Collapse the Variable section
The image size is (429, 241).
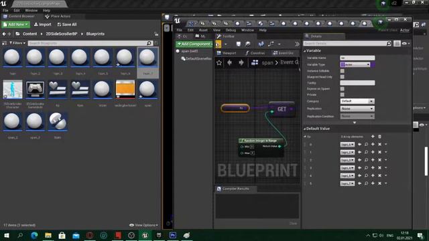click(304, 51)
